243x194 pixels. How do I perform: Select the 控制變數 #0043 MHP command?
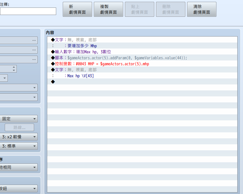click(142, 64)
